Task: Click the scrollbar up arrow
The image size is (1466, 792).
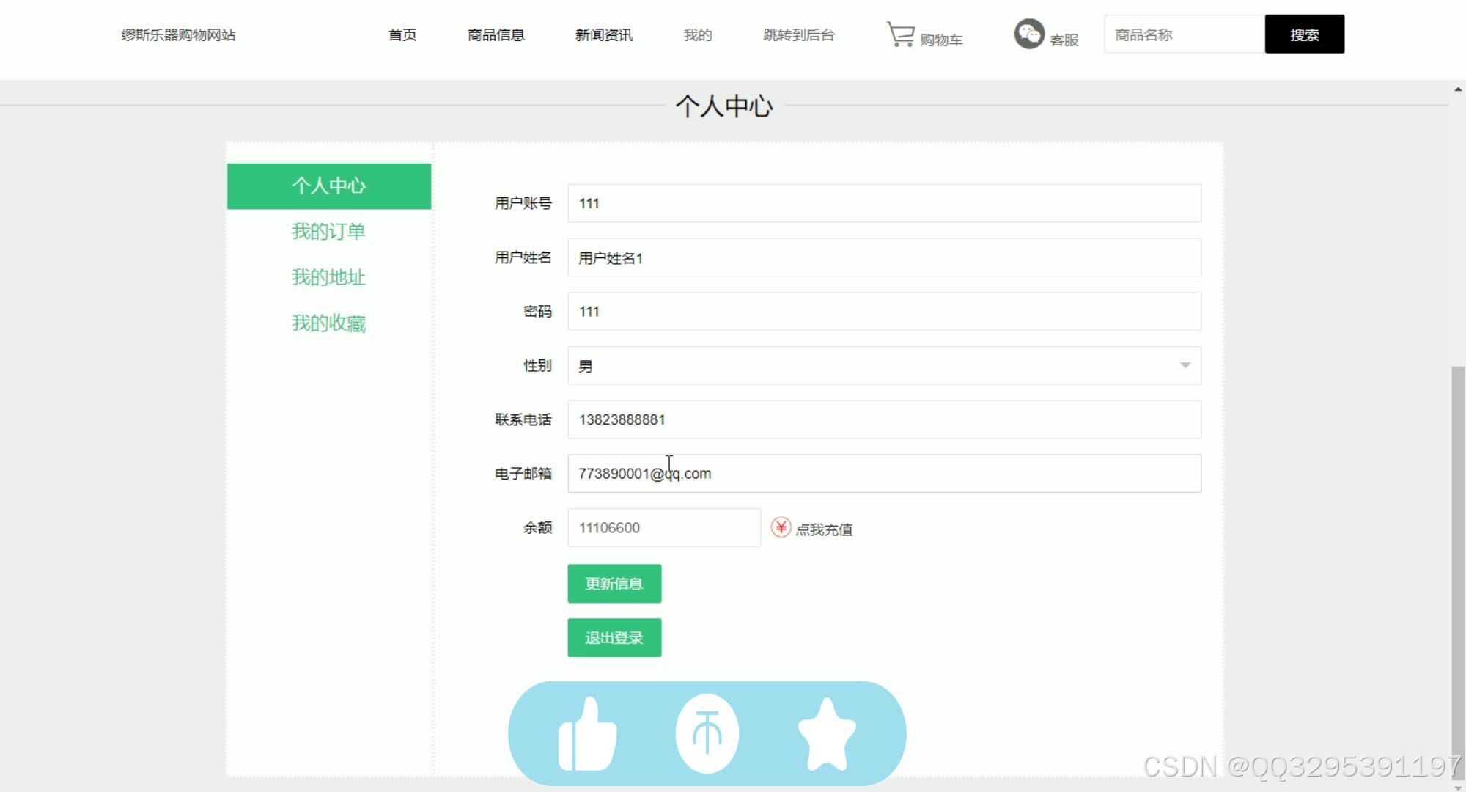Action: (x=1458, y=89)
